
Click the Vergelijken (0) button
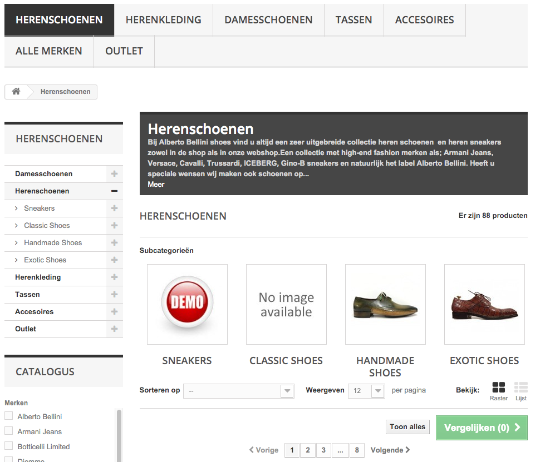(x=482, y=428)
